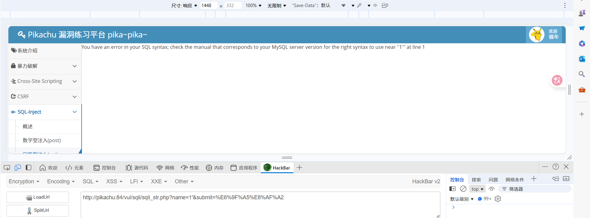The width and height of the screenshot is (590, 218).
Task: Open the DevTools help icon
Action: tap(556, 167)
